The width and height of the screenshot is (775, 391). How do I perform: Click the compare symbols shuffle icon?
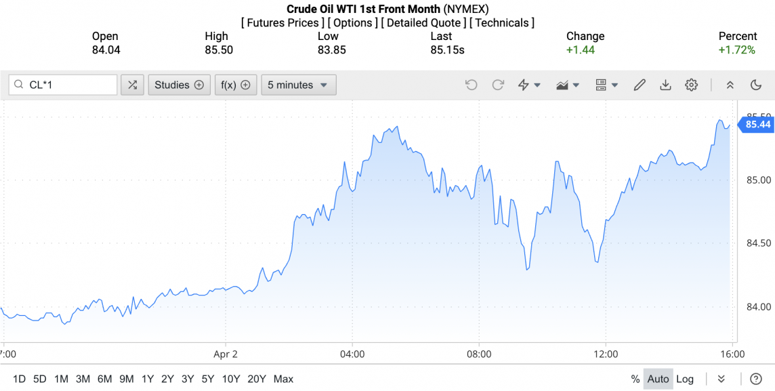coord(132,85)
